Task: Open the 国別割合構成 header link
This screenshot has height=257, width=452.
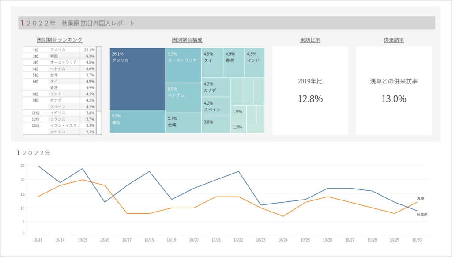Action: pos(186,39)
